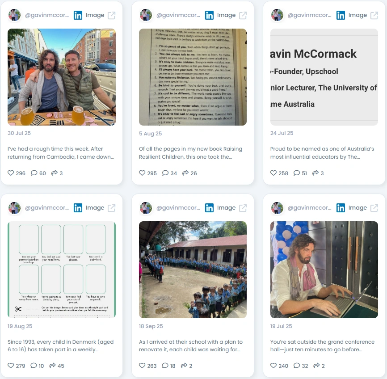The width and height of the screenshot is (387, 379).
Task: Open external link on 5 Aug 25 post
Action: 243,15
